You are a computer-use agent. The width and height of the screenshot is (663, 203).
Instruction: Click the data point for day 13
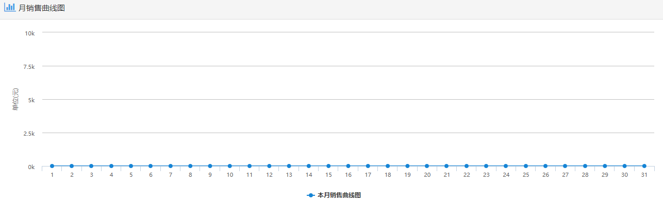[289, 166]
